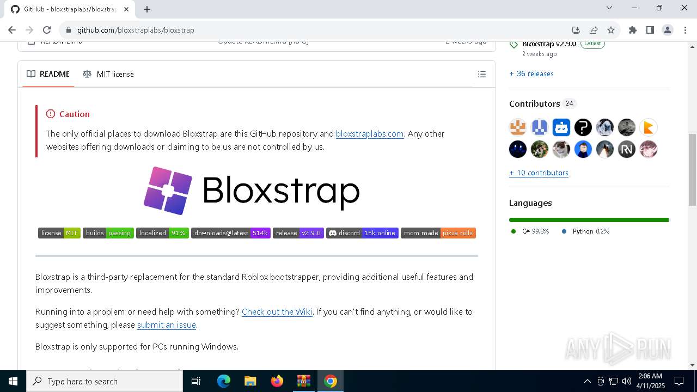The height and width of the screenshot is (392, 697).
Task: Open the browser extensions puzzle icon
Action: pyautogui.click(x=632, y=30)
